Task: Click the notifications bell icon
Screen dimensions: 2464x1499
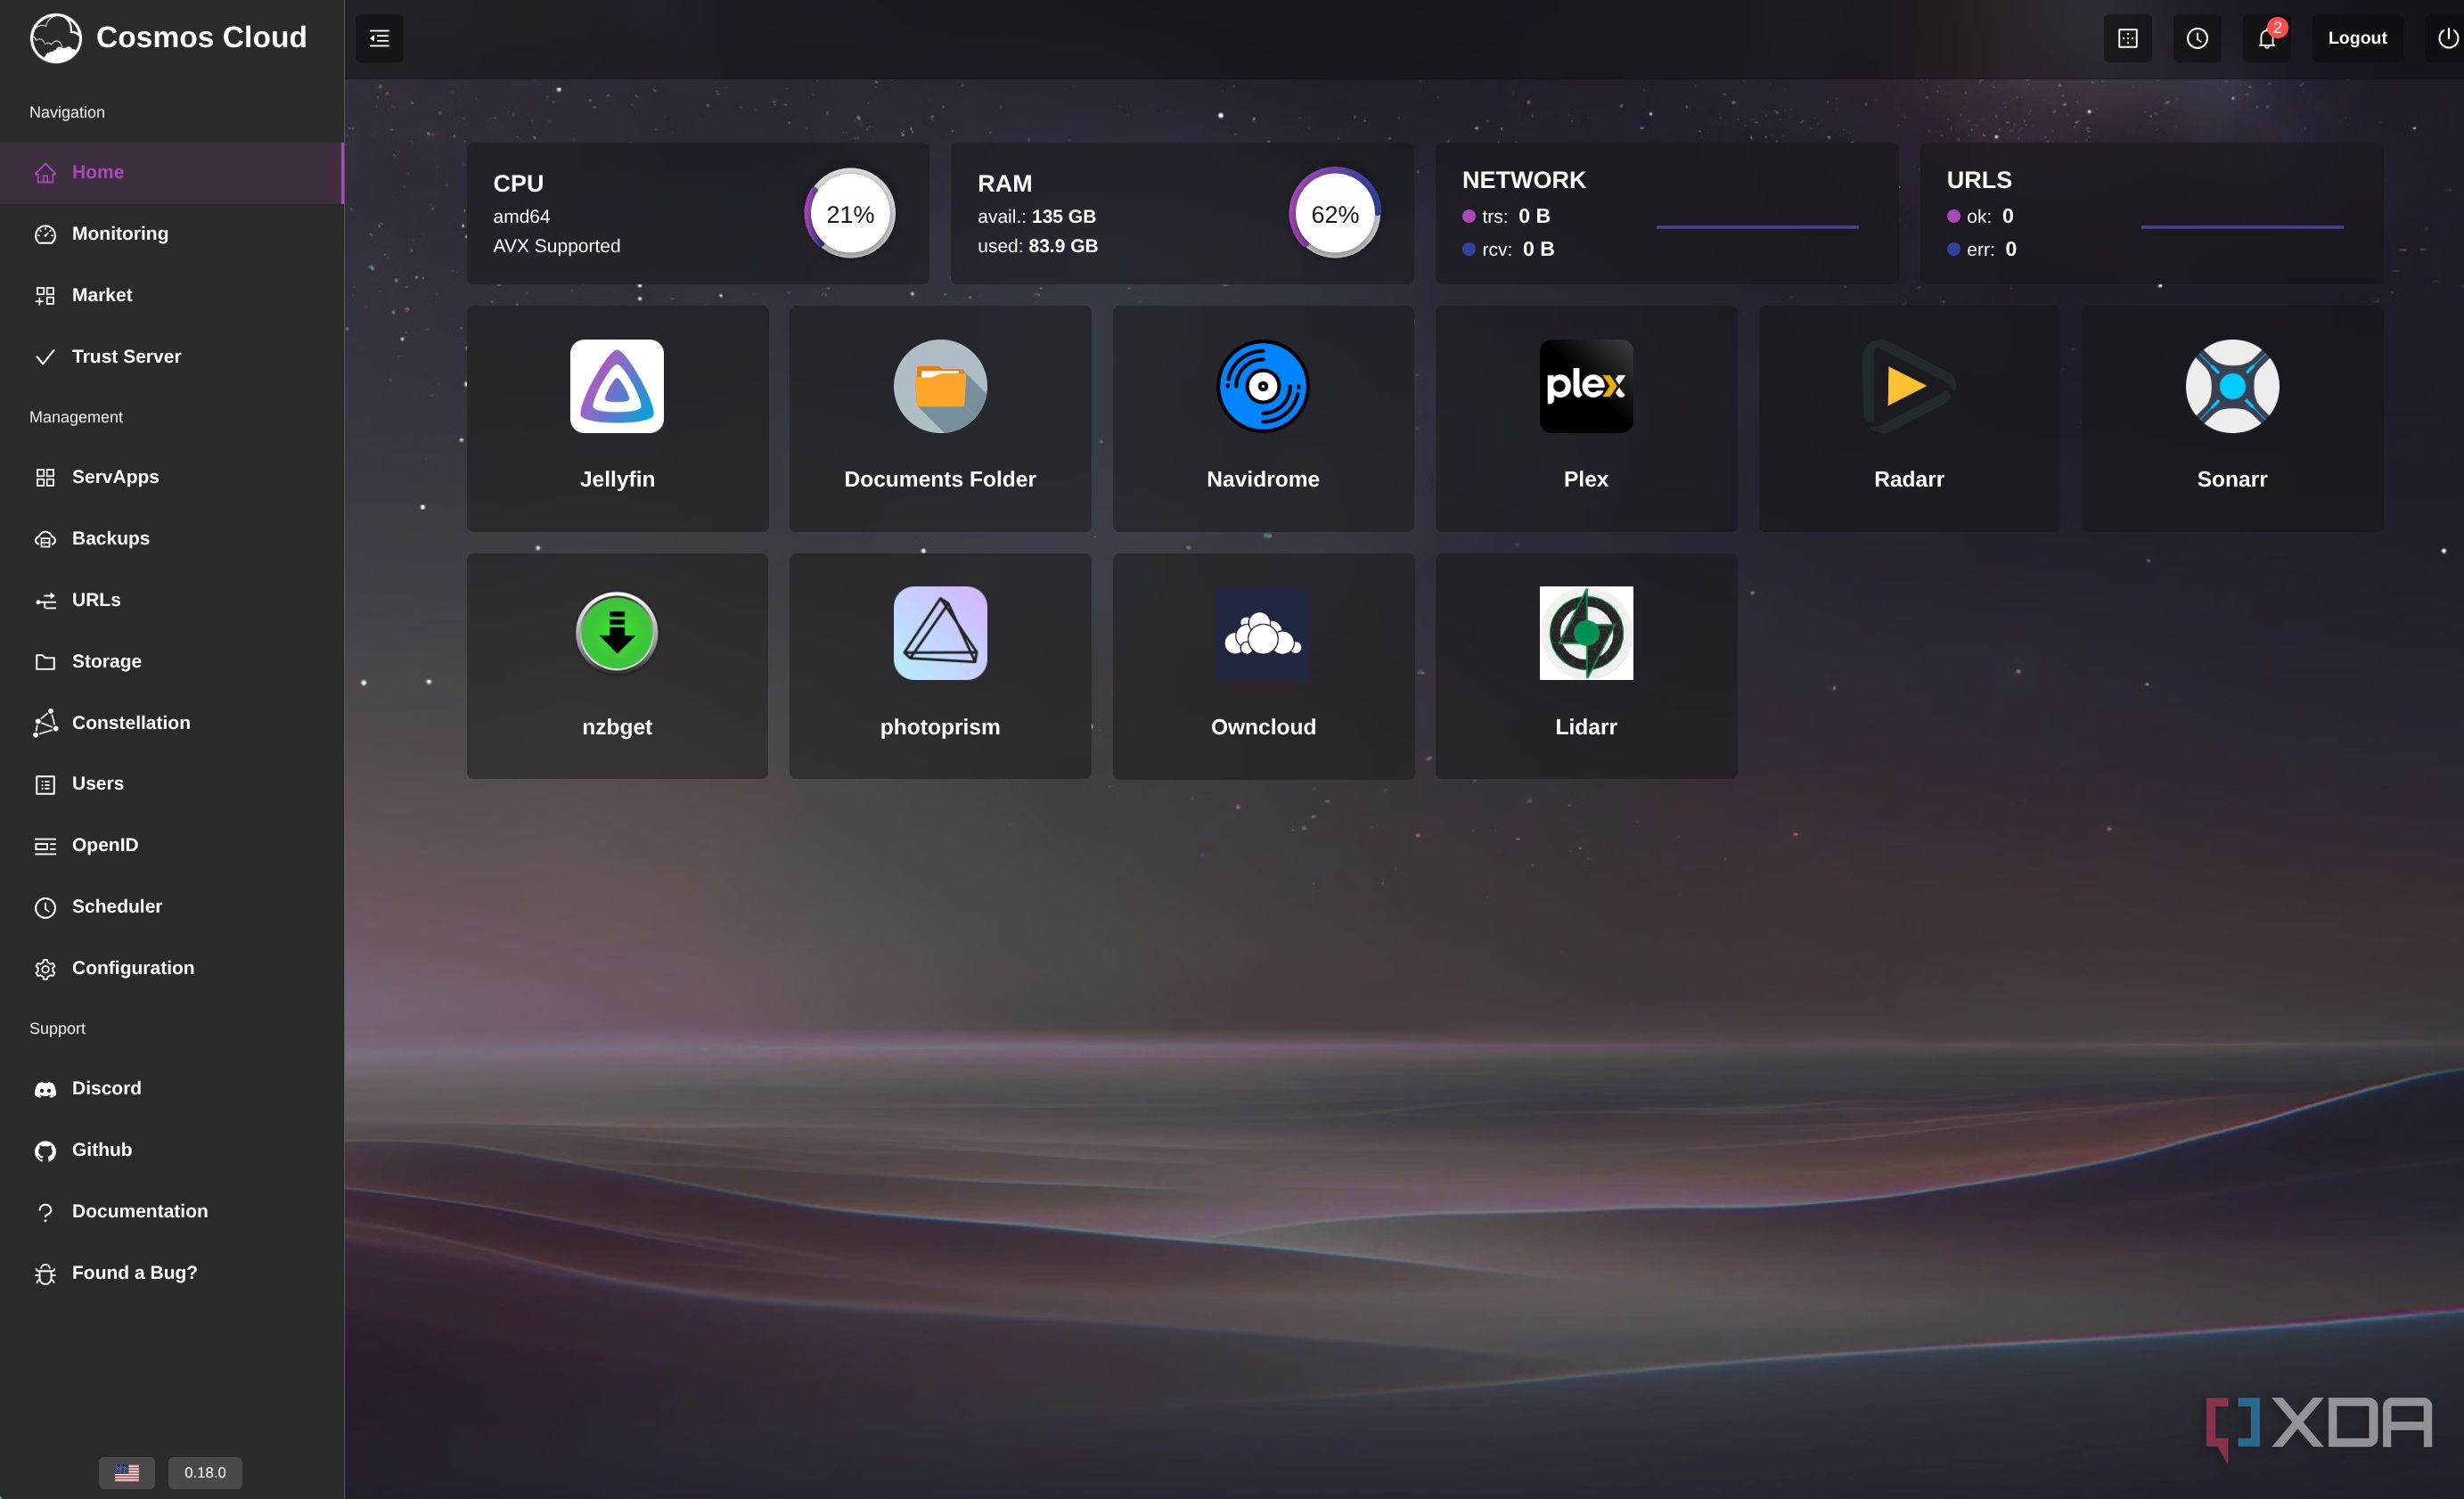Action: click(2266, 38)
